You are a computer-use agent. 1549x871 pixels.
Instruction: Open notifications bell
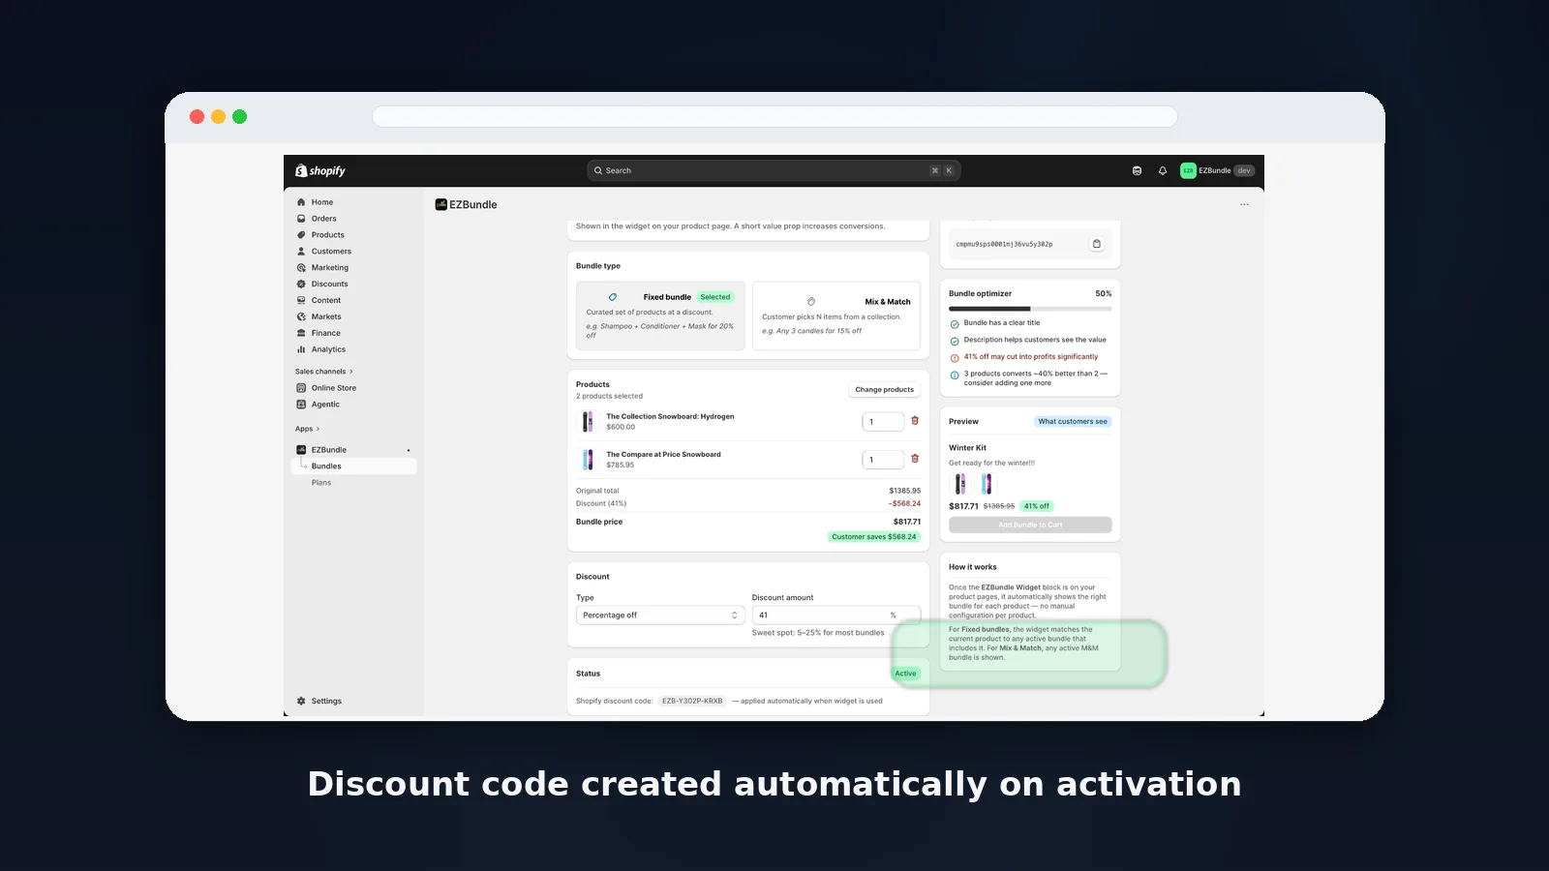(x=1163, y=170)
